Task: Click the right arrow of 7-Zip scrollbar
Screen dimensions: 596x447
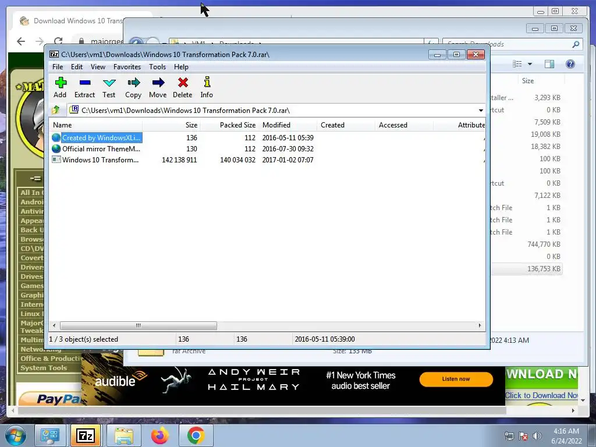Action: pos(480,326)
